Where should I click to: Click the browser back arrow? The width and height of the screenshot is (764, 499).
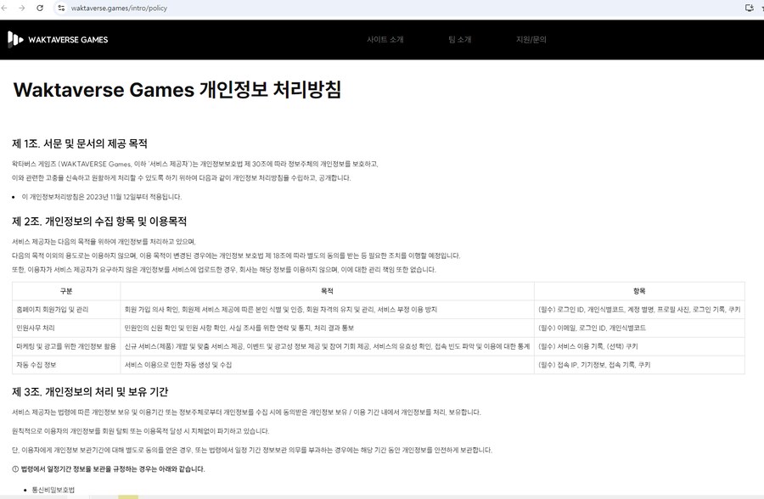point(5,8)
